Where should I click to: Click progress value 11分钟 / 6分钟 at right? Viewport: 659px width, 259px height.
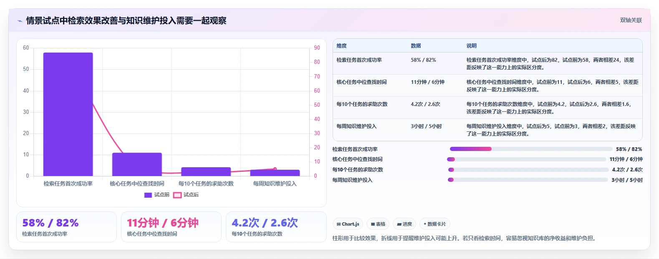point(626,159)
